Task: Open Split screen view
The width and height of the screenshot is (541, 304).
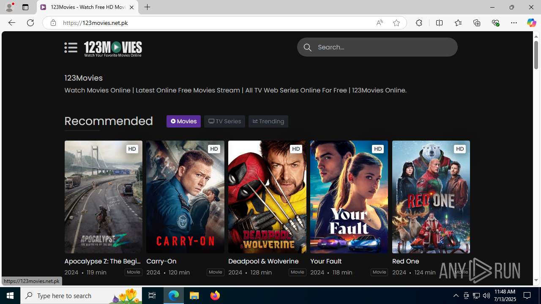Action: pos(439,23)
